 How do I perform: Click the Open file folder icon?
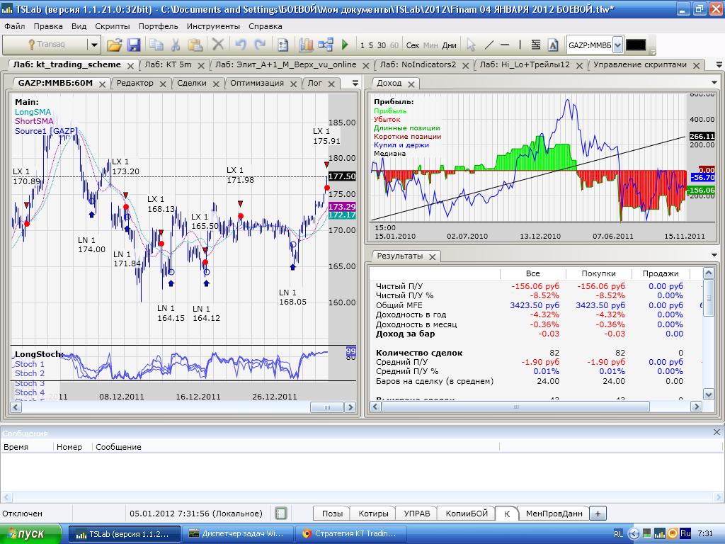[x=114, y=45]
